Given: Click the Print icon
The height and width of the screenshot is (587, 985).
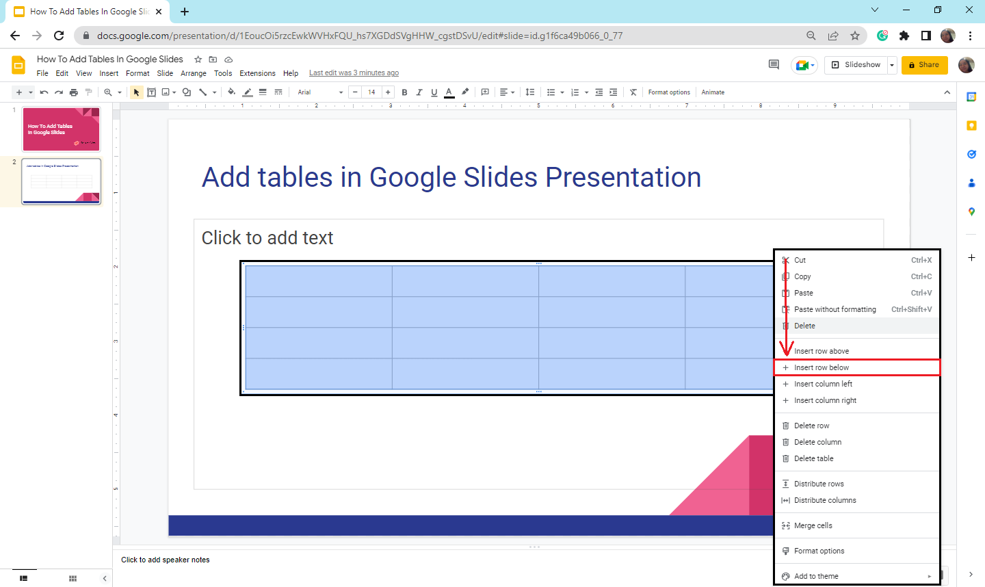Looking at the screenshot, I should pos(74,92).
